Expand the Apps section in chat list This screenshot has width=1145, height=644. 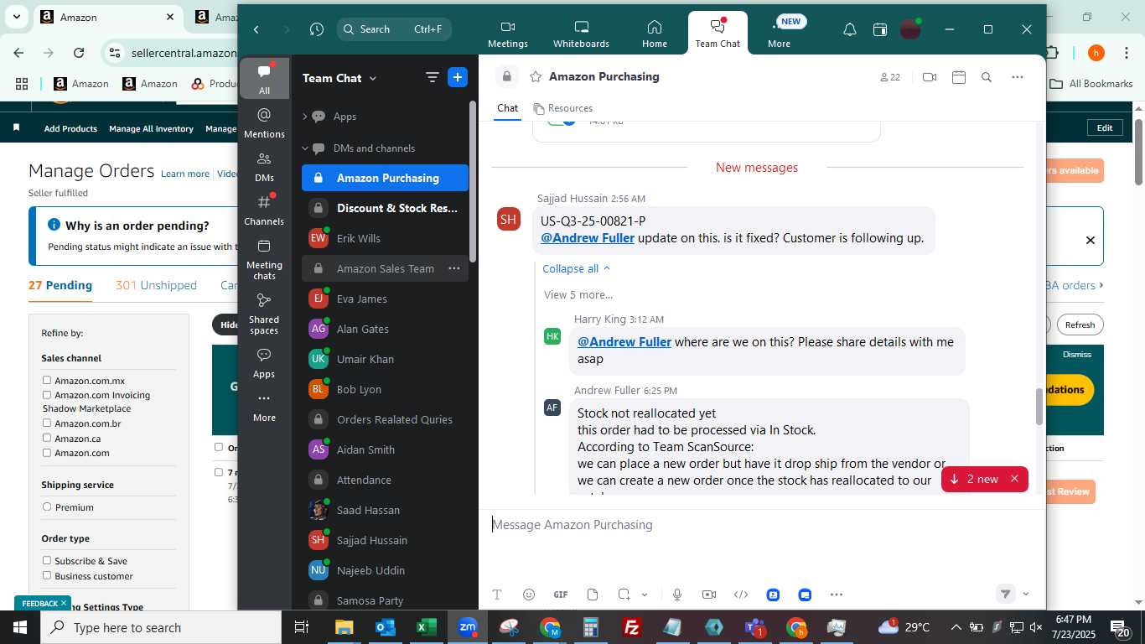coord(305,117)
